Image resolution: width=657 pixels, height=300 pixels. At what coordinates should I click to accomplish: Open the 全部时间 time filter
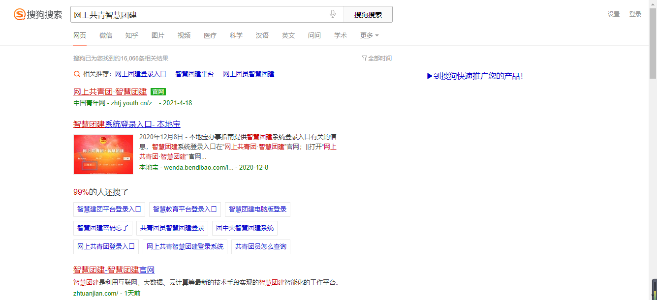(x=380, y=58)
